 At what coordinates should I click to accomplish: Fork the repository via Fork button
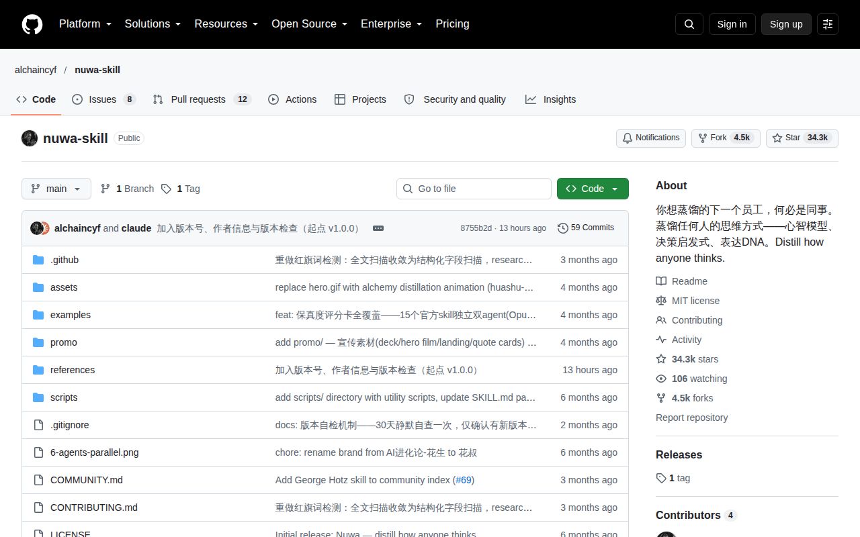click(x=726, y=138)
